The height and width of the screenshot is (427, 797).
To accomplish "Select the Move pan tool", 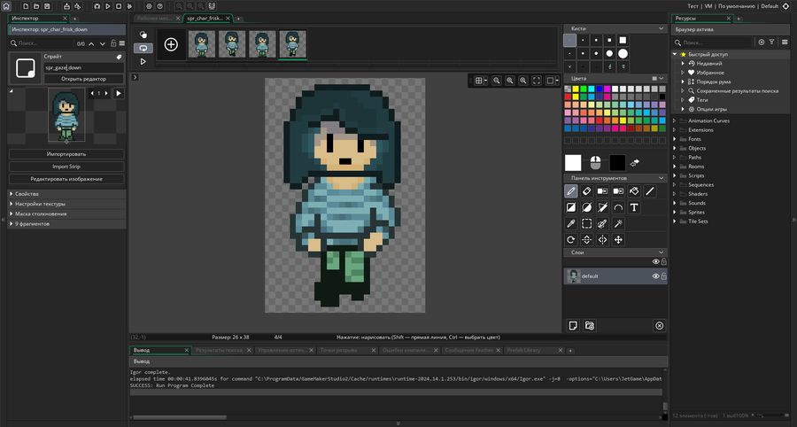I will click(x=618, y=240).
